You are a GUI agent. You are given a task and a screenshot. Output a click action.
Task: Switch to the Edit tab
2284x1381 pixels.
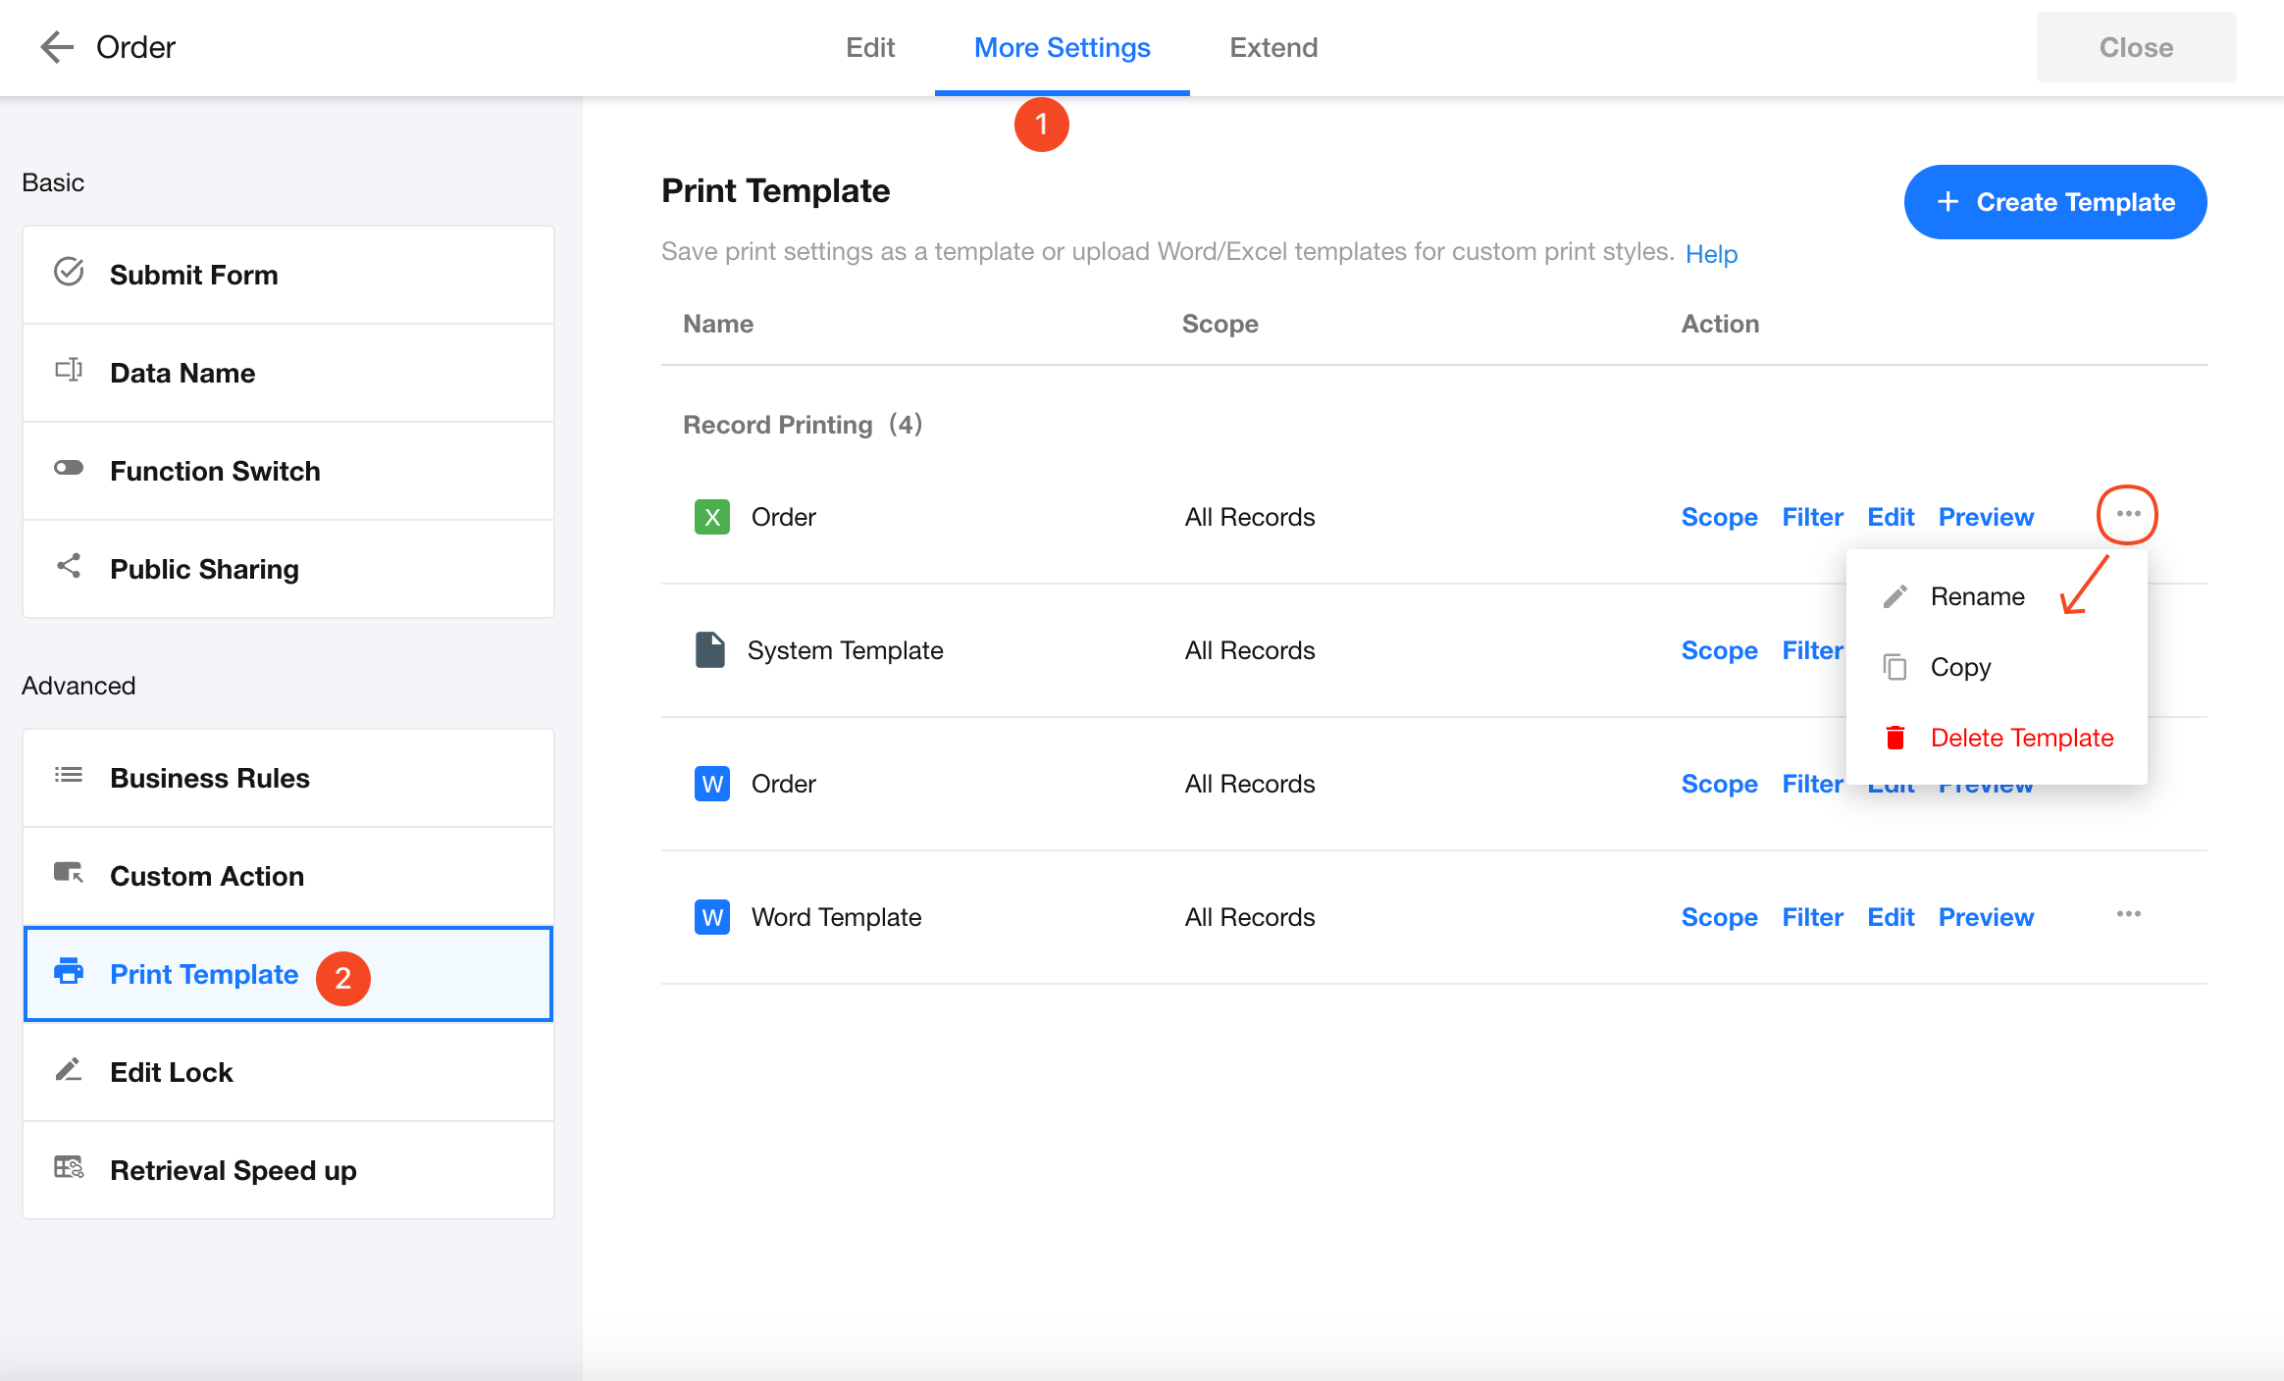870,47
